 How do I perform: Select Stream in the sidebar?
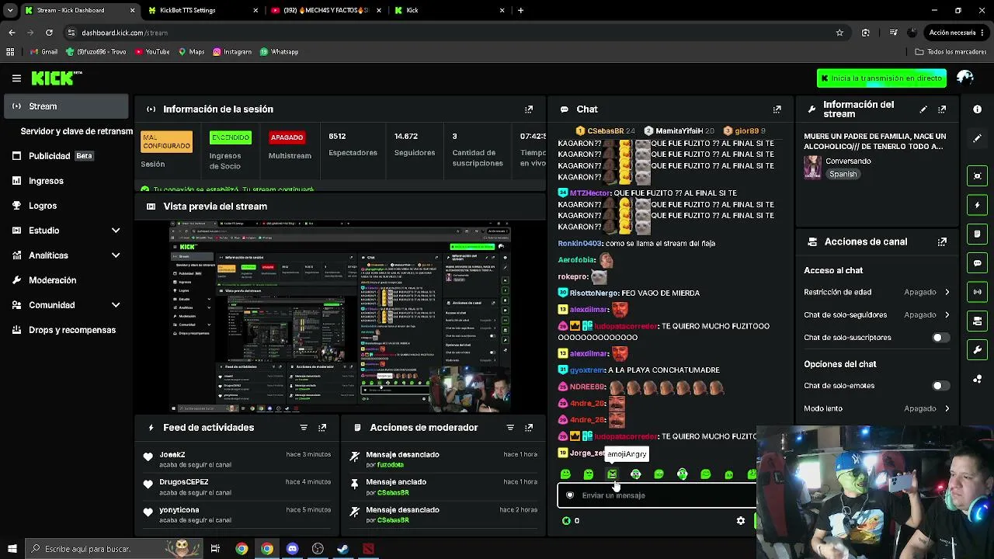tap(66, 106)
